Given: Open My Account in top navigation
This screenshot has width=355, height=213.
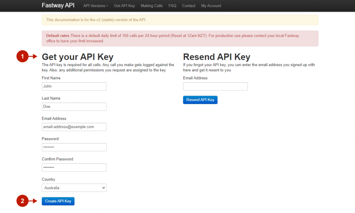Looking at the screenshot, I should click(x=211, y=6).
